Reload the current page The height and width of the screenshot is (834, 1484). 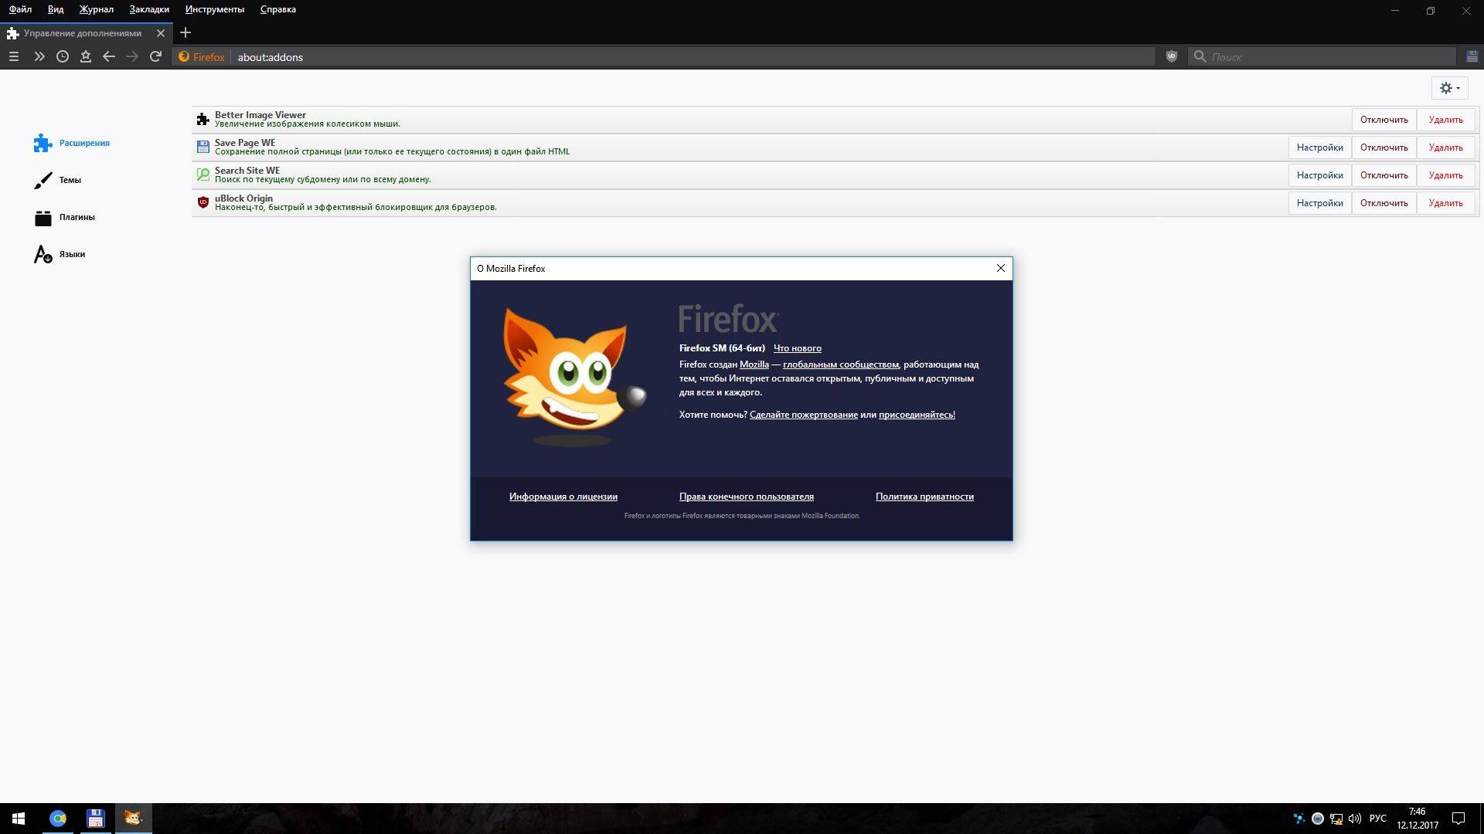tap(155, 56)
